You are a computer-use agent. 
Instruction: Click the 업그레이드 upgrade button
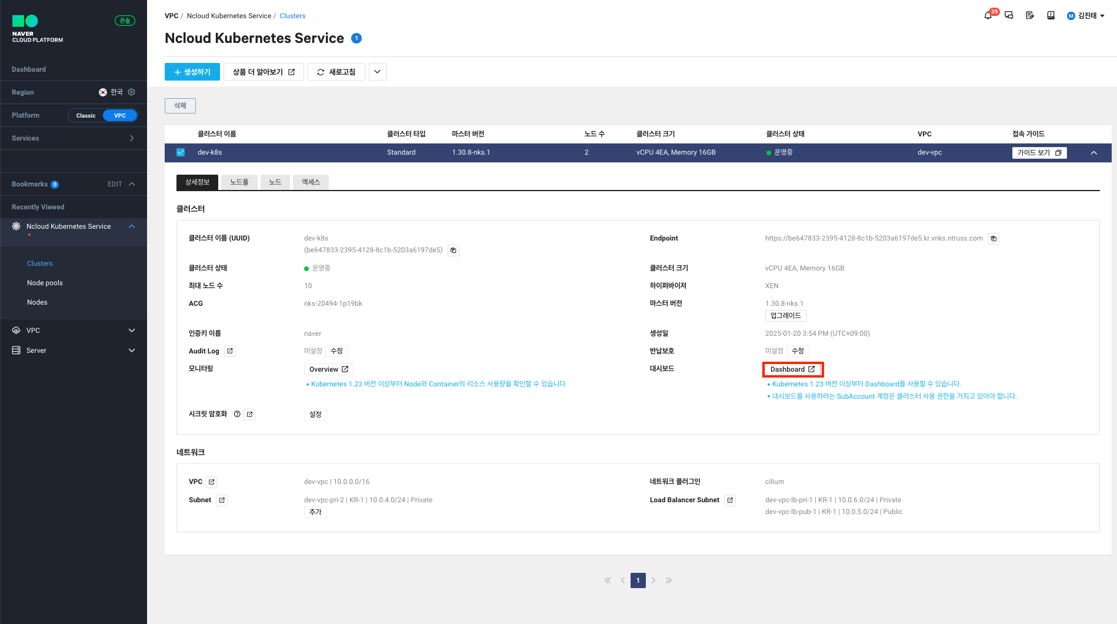786,316
